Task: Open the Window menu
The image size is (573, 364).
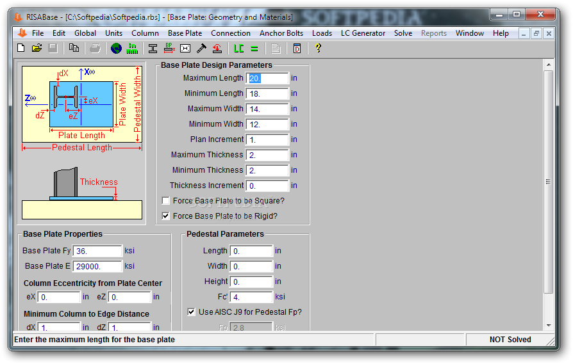Action: pos(470,33)
